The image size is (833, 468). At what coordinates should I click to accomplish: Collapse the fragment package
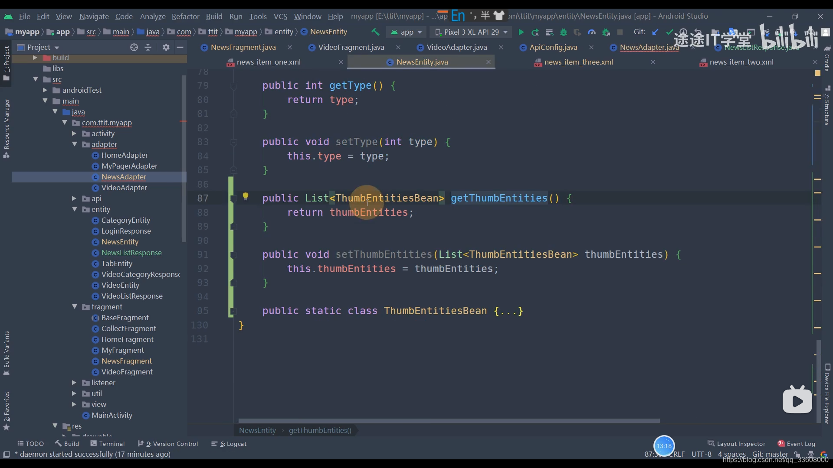(x=74, y=307)
